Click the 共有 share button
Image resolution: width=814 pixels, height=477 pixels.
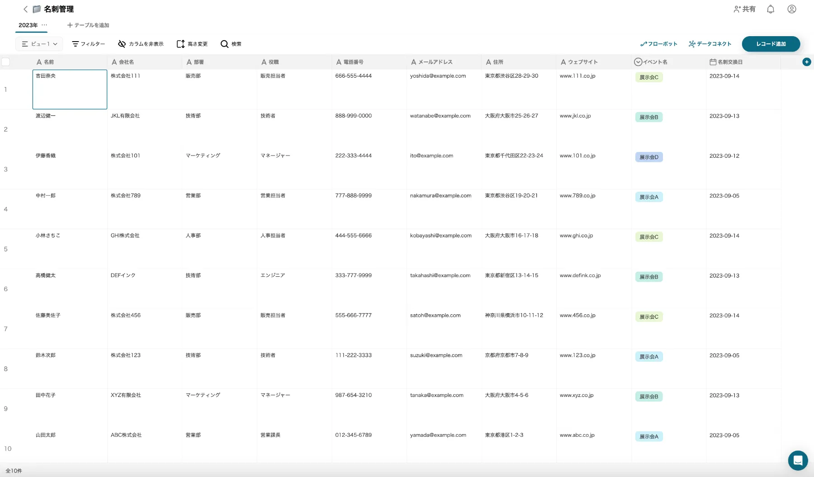pyautogui.click(x=744, y=9)
